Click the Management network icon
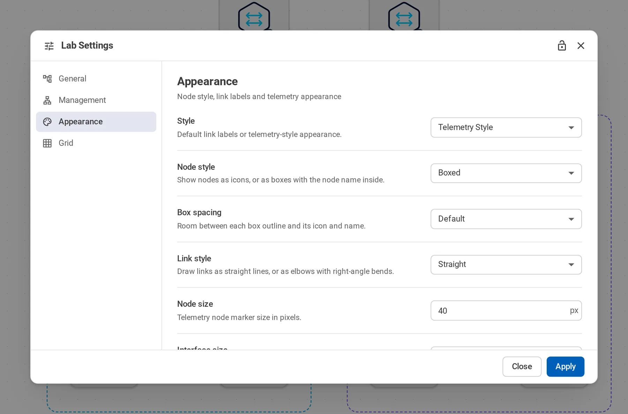This screenshot has height=414, width=628. 47,100
